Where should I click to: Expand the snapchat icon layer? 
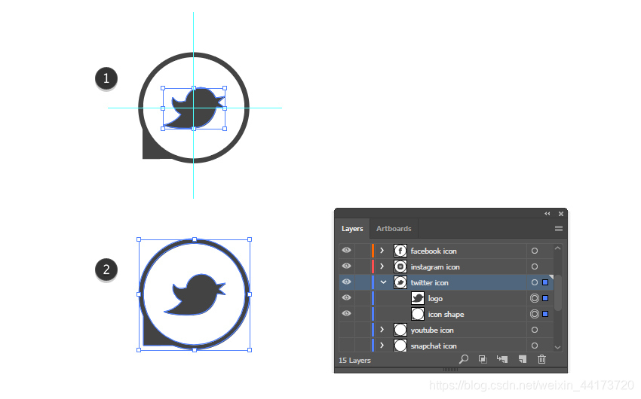pos(382,346)
